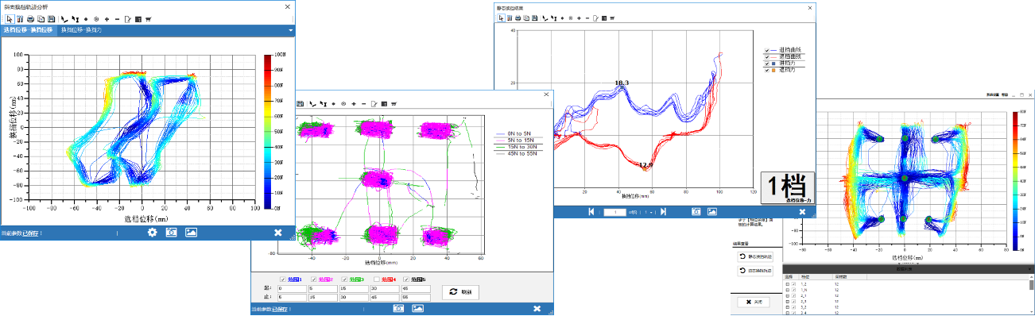Click the export document icon in trajectory analysis toolbar
The image size is (1035, 316).
[127, 19]
